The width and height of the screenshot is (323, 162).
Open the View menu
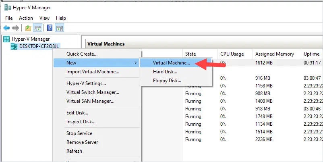pyautogui.click(x=44, y=18)
